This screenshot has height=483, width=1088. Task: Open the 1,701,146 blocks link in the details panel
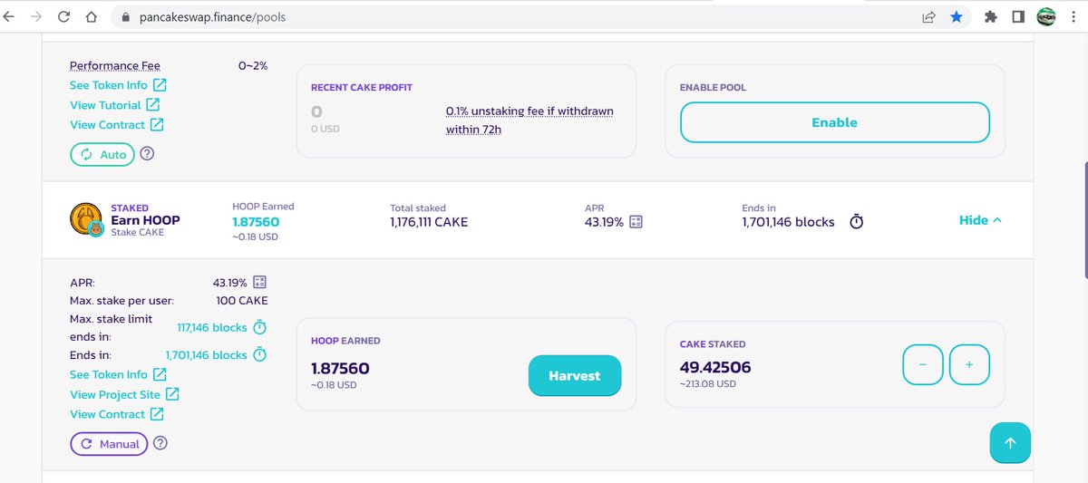(x=206, y=355)
